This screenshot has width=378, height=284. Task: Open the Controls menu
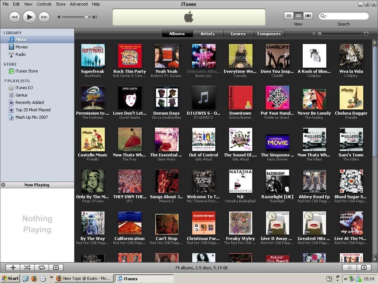coord(44,4)
